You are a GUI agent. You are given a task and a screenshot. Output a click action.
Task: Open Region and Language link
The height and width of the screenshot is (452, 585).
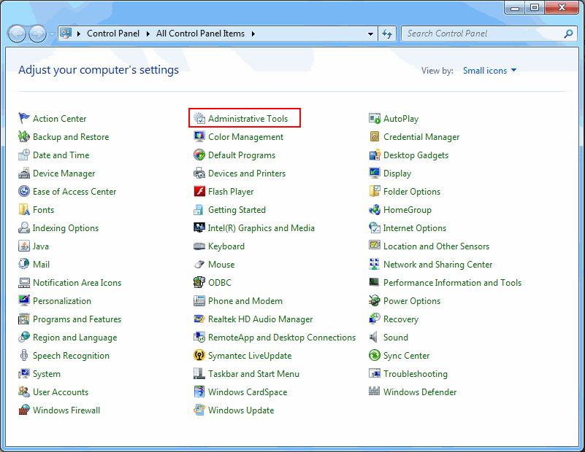tap(74, 338)
